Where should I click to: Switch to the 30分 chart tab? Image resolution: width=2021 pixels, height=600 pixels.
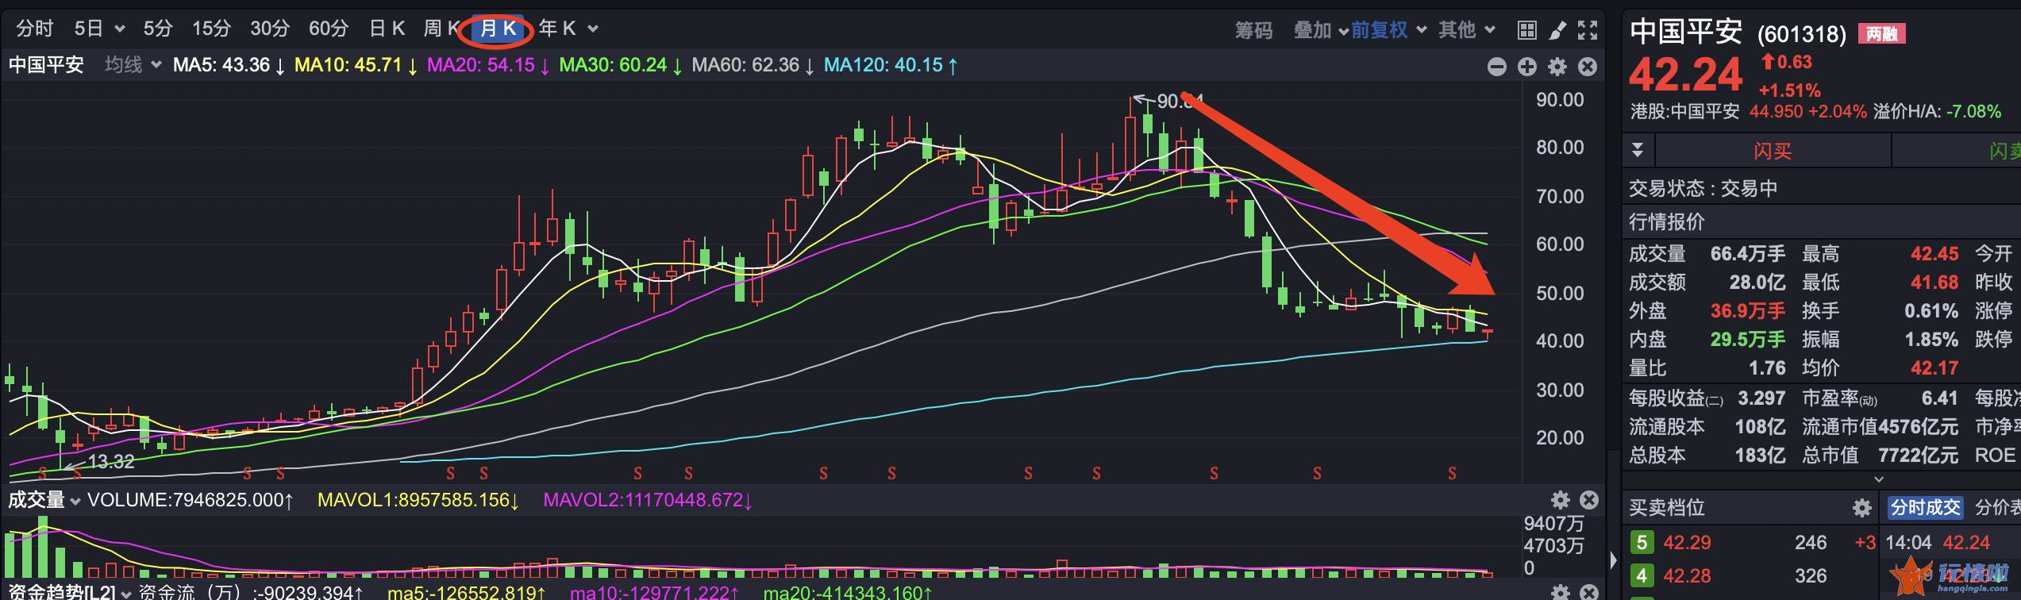270,29
